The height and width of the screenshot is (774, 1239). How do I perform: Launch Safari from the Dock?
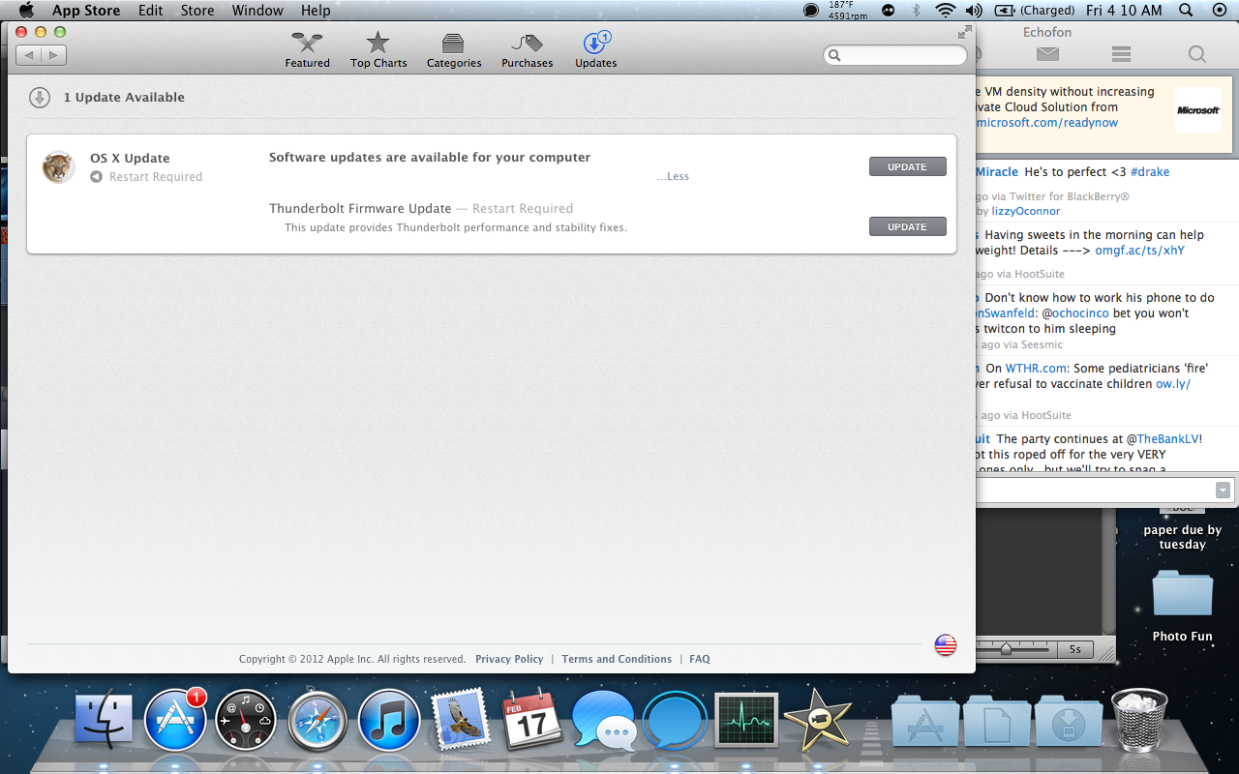317,720
